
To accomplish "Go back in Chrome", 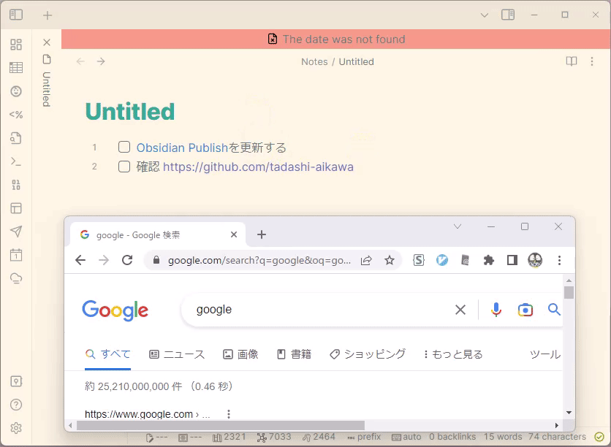I will coord(80,260).
